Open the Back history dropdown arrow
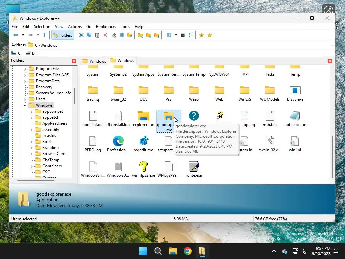The image size is (345, 259). tap(23, 35)
